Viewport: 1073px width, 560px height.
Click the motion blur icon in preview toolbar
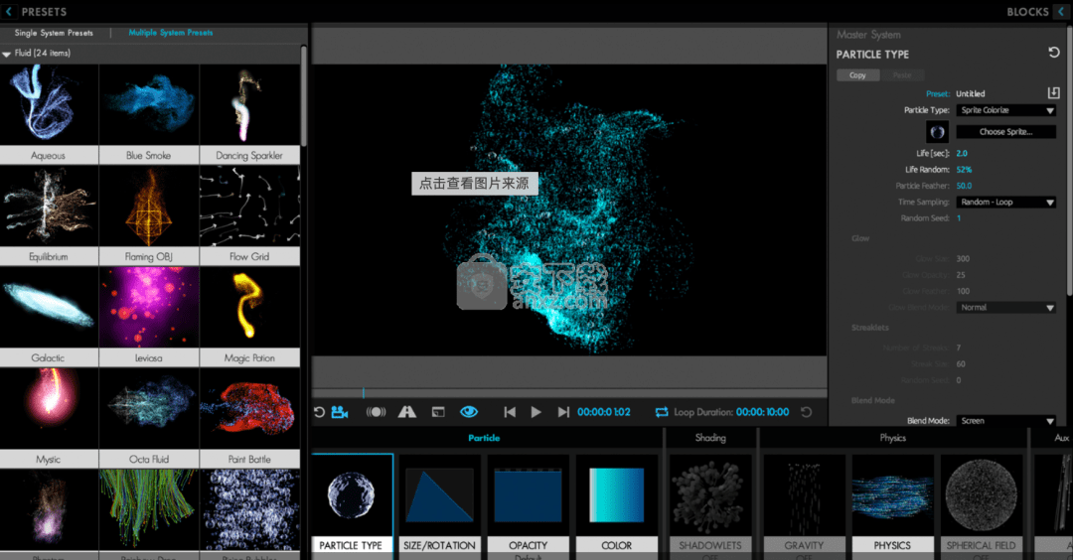pyautogui.click(x=376, y=412)
